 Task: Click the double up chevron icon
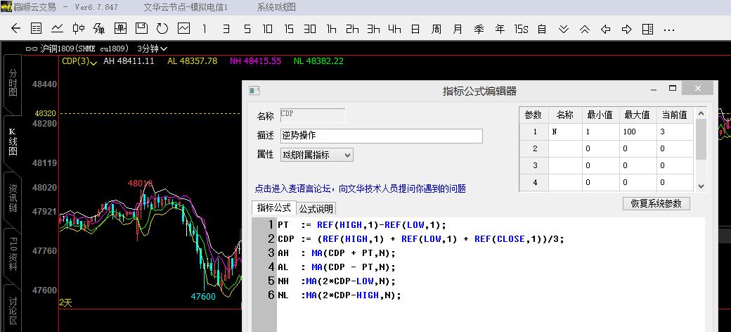pyautogui.click(x=585, y=29)
